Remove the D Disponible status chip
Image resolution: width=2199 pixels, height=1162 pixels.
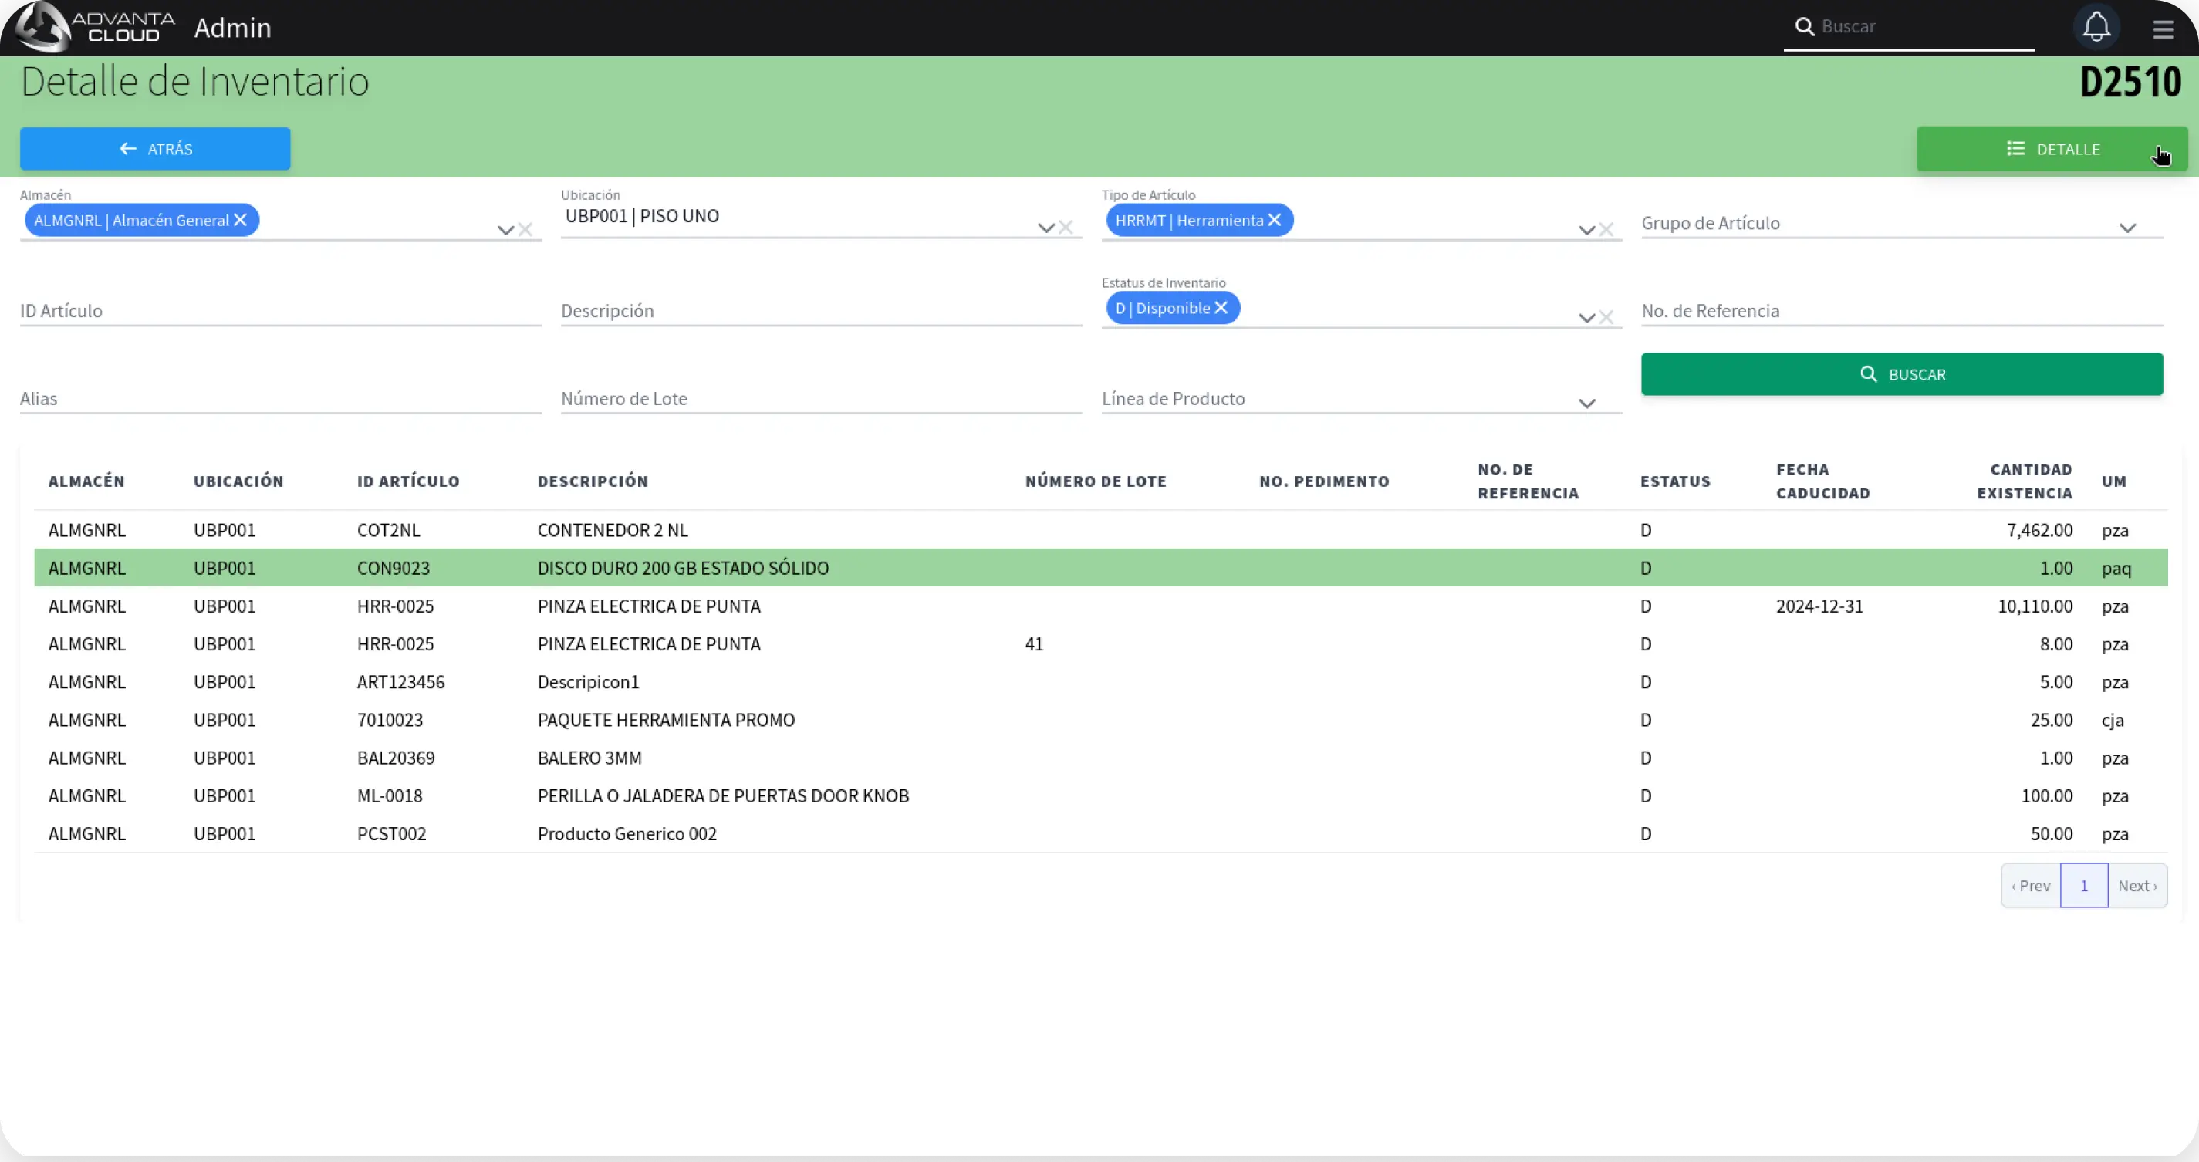1221,308
